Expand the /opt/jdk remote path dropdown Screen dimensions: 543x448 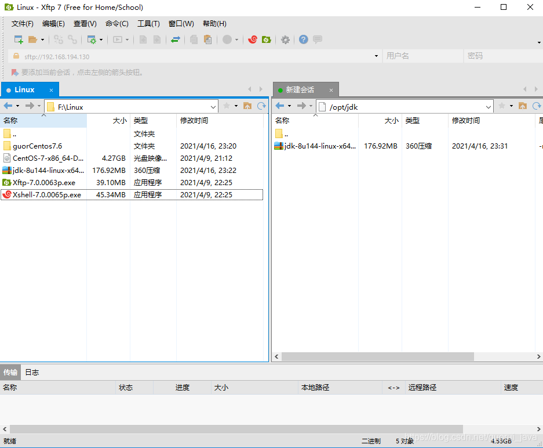point(489,107)
